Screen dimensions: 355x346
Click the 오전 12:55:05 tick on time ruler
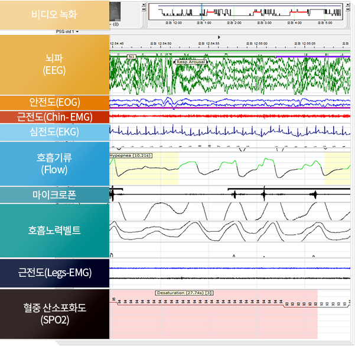click(305, 44)
